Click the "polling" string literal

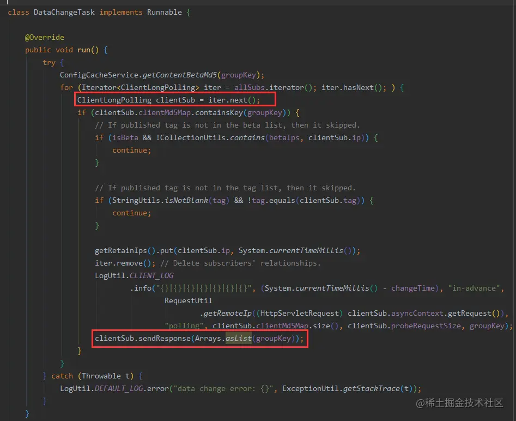(x=184, y=326)
